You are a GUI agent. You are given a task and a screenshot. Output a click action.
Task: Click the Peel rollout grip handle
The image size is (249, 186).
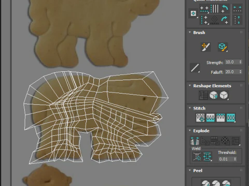click(x=241, y=170)
